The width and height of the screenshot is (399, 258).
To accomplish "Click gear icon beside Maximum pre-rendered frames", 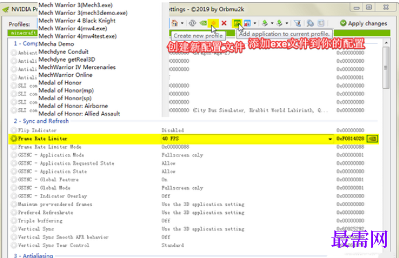I will click(13, 204).
